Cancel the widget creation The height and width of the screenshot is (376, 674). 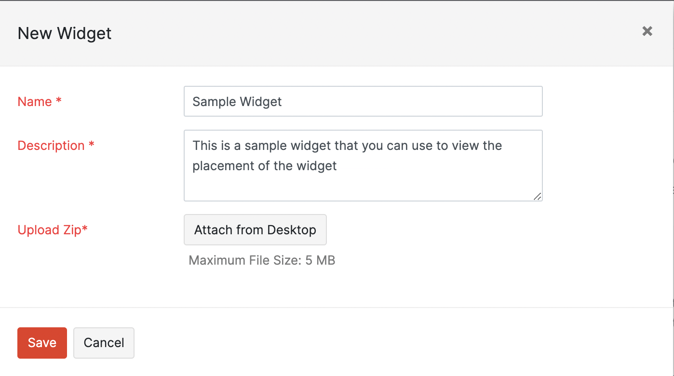click(104, 343)
